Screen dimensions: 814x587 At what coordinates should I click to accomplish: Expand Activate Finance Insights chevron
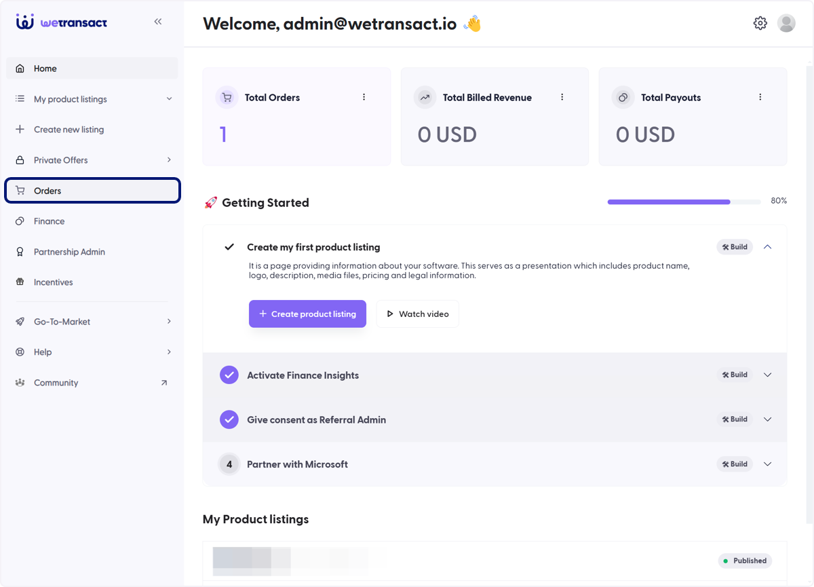click(x=768, y=375)
